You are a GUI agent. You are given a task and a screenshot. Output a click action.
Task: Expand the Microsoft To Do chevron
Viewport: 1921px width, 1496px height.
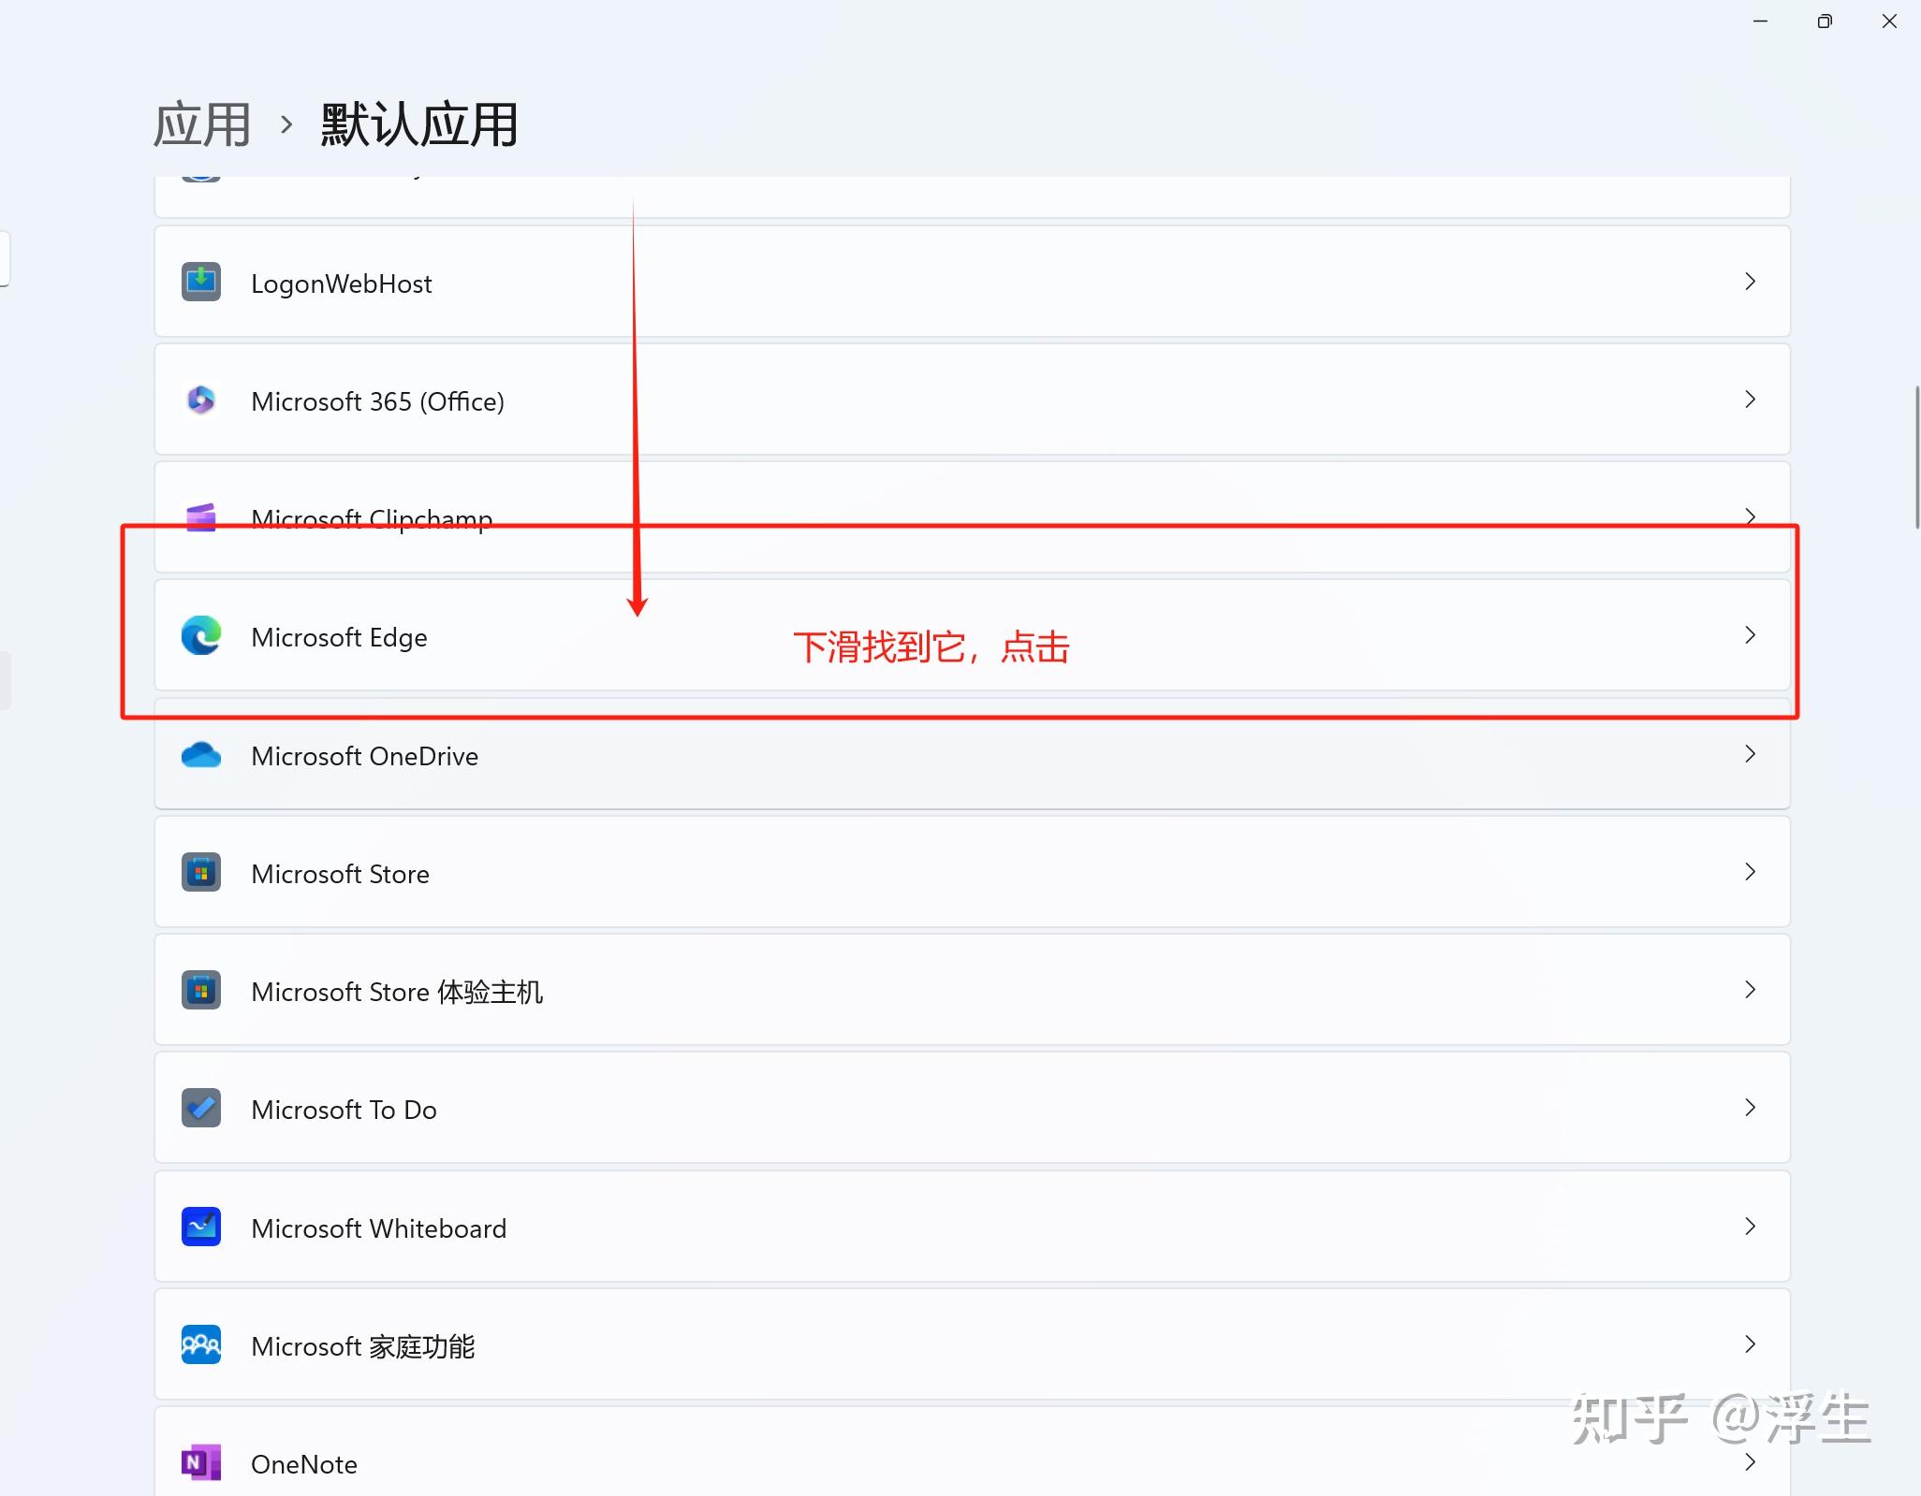pos(1750,1108)
